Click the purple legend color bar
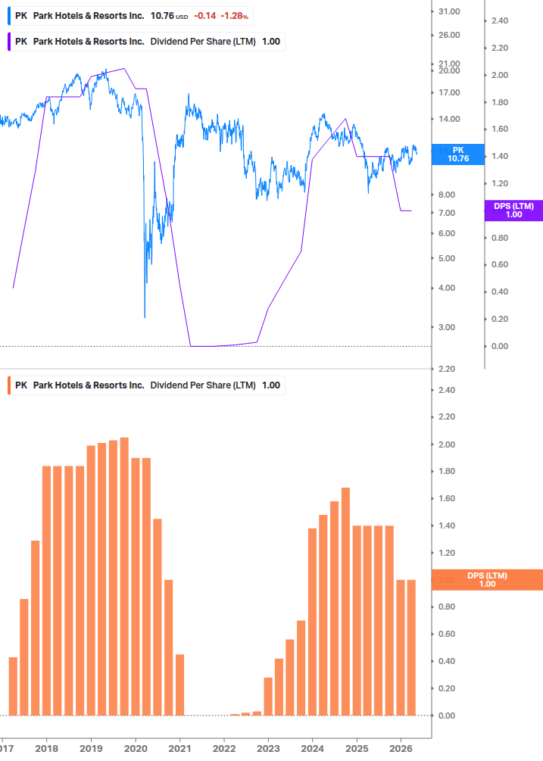This screenshot has width=543, height=761. pyautogui.click(x=9, y=42)
